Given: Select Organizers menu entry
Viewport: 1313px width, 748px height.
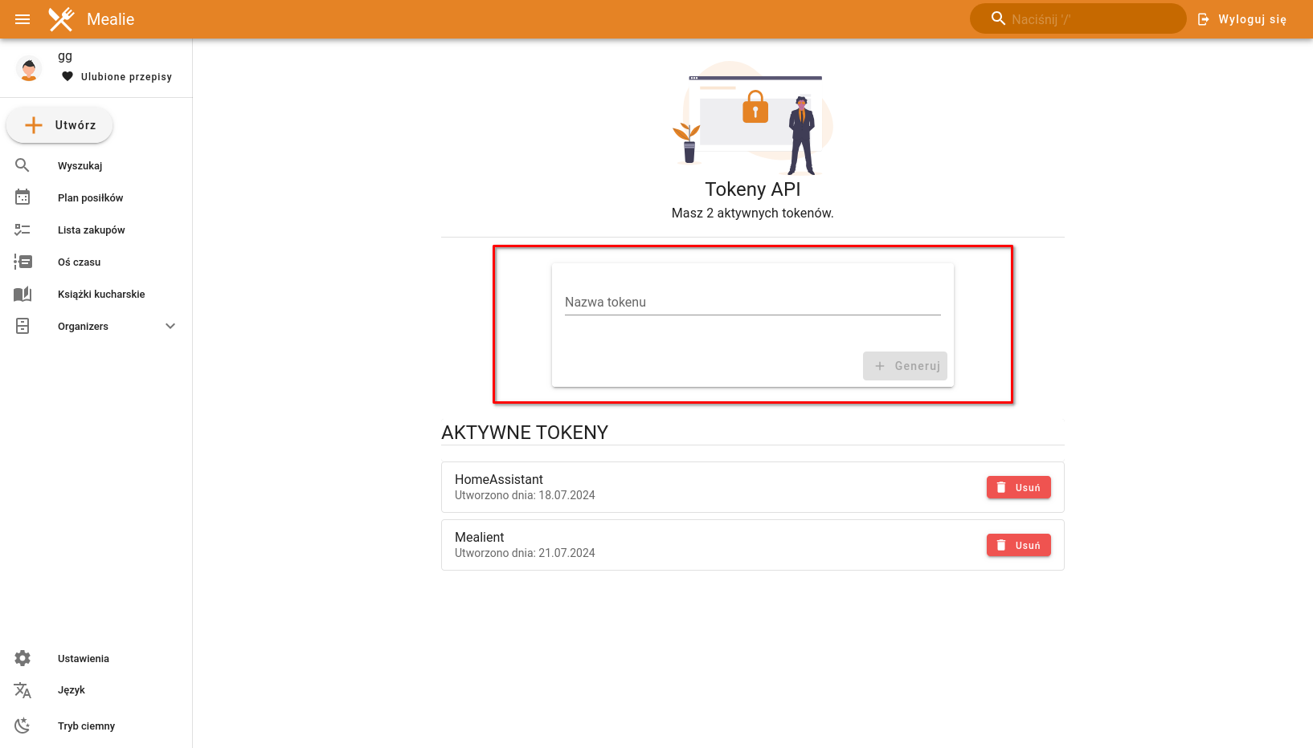Looking at the screenshot, I should (x=96, y=326).
